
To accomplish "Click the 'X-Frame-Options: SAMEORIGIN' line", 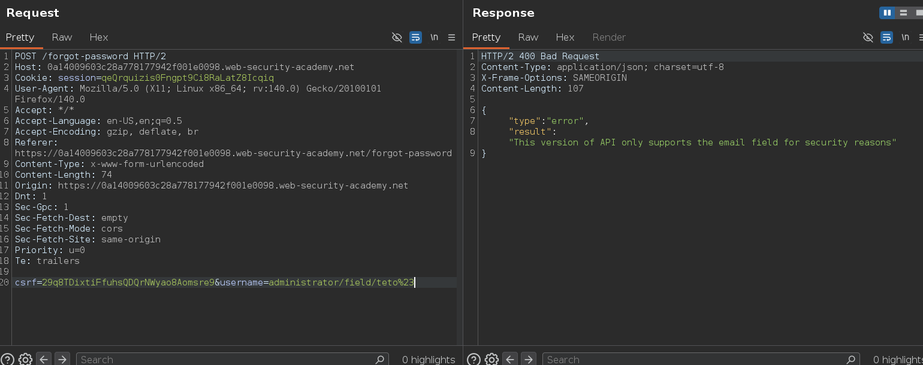I will click(x=554, y=78).
